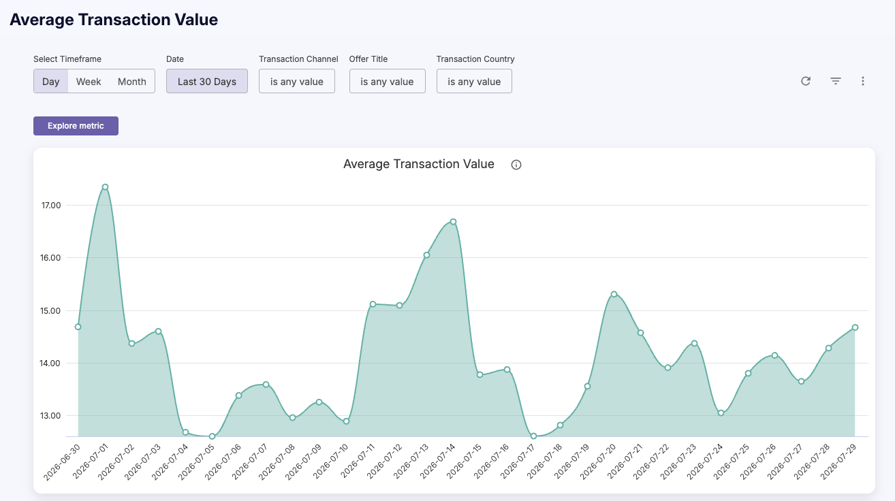The image size is (895, 501).
Task: Click the info icon beside chart title
Action: 516,165
